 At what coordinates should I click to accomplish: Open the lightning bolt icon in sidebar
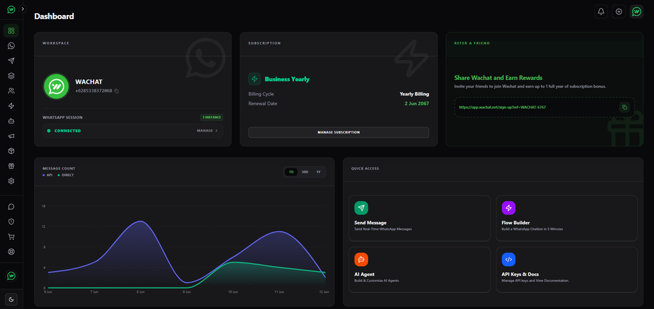(11, 105)
